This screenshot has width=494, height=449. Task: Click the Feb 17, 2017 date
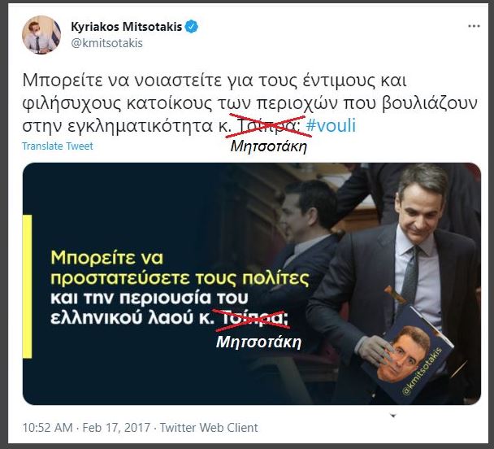(x=116, y=428)
